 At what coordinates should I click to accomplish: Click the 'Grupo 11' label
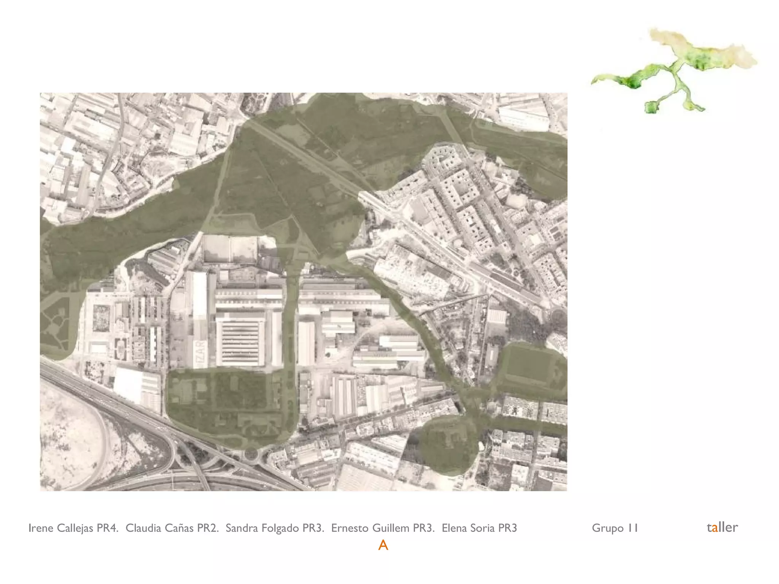click(615, 528)
